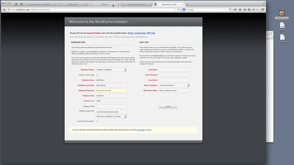Image resolution: width=294 pixels, height=165 pixels.
Task: Open the Server Timezone dropdown
Action: pos(174,85)
